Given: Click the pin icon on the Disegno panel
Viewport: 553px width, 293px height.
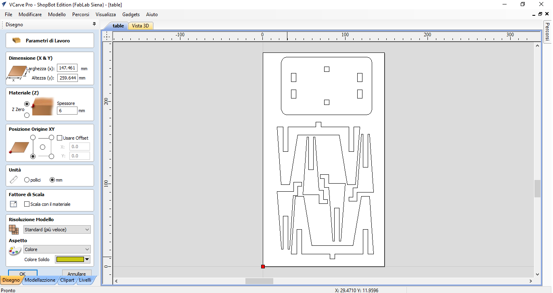Looking at the screenshot, I should [x=94, y=24].
